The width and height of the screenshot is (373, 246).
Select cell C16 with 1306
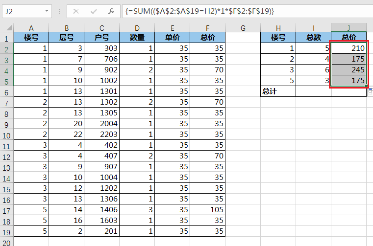[x=101, y=199]
